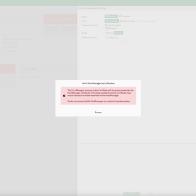Image resolution: width=196 pixels, height=196 pixels.
Task: Click OK in Central Management Settings
Action: tap(131, 194)
